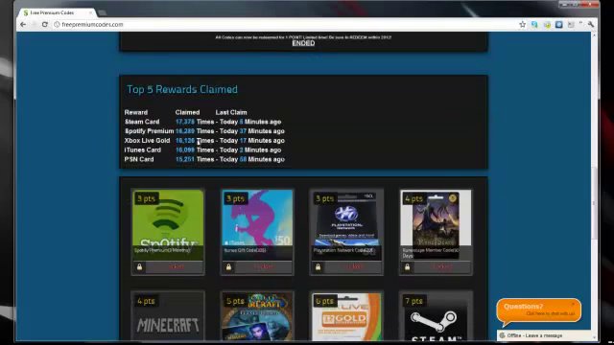Viewport: 614px width, 345px height.
Task: Click the iTunes Card reward row
Action: coord(202,149)
